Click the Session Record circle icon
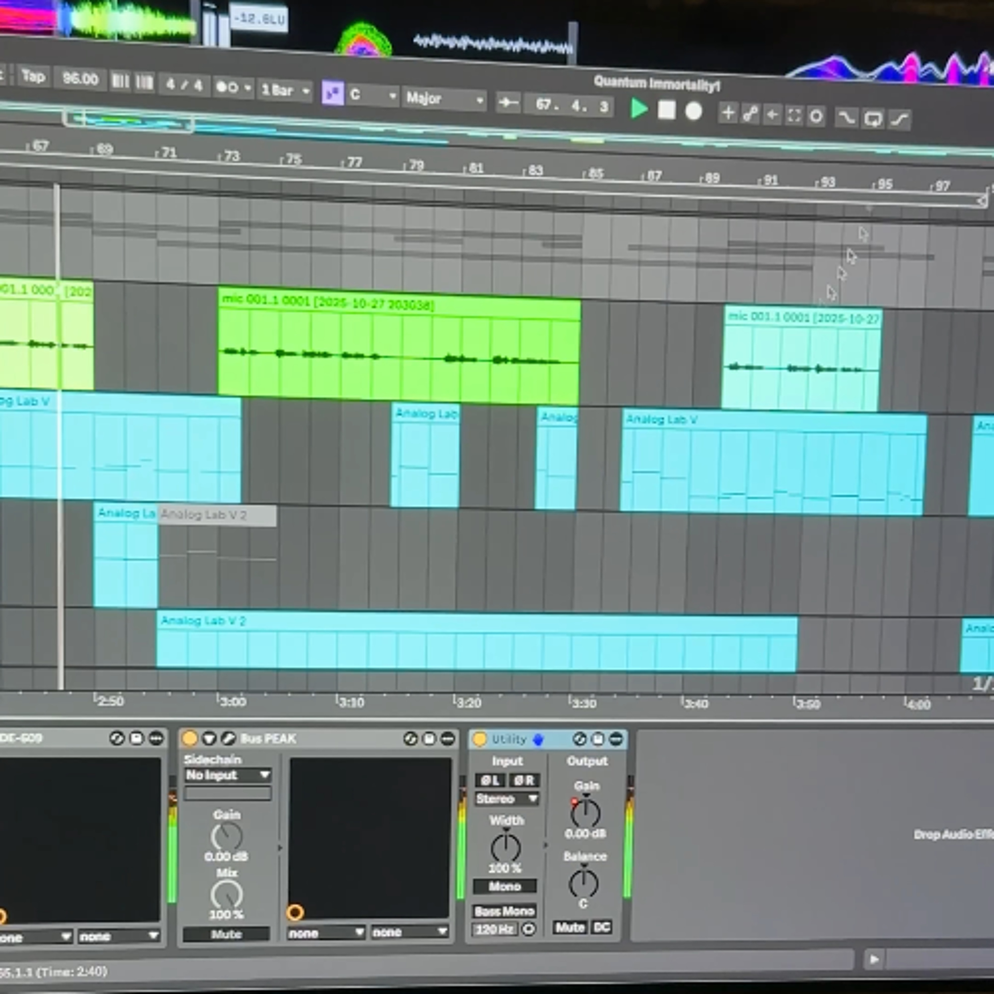The width and height of the screenshot is (994, 994). [x=816, y=117]
